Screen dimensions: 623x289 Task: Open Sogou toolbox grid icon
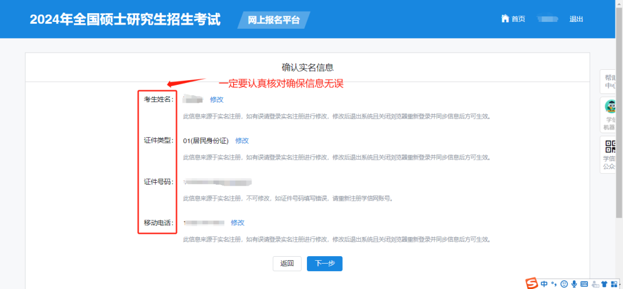click(615, 284)
